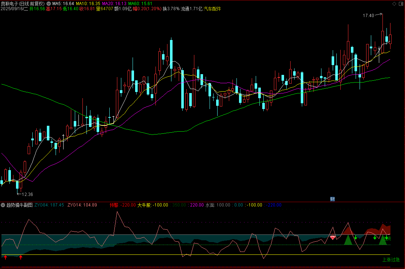Screen dimensions: 405x269
Task: Click the volume value 量64707
Action: [105, 9]
